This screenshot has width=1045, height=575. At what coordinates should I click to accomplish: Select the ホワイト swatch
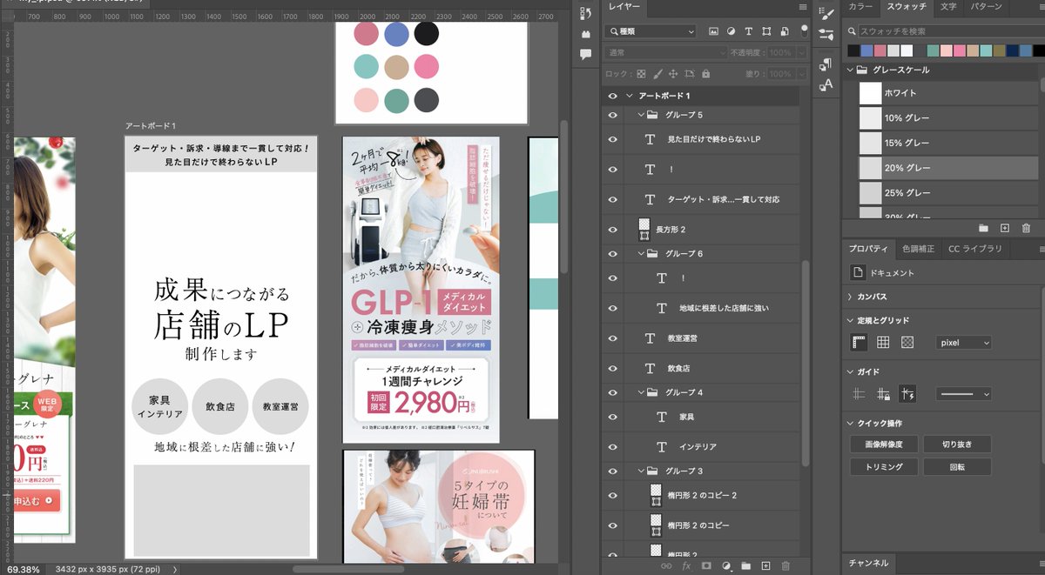pos(871,93)
